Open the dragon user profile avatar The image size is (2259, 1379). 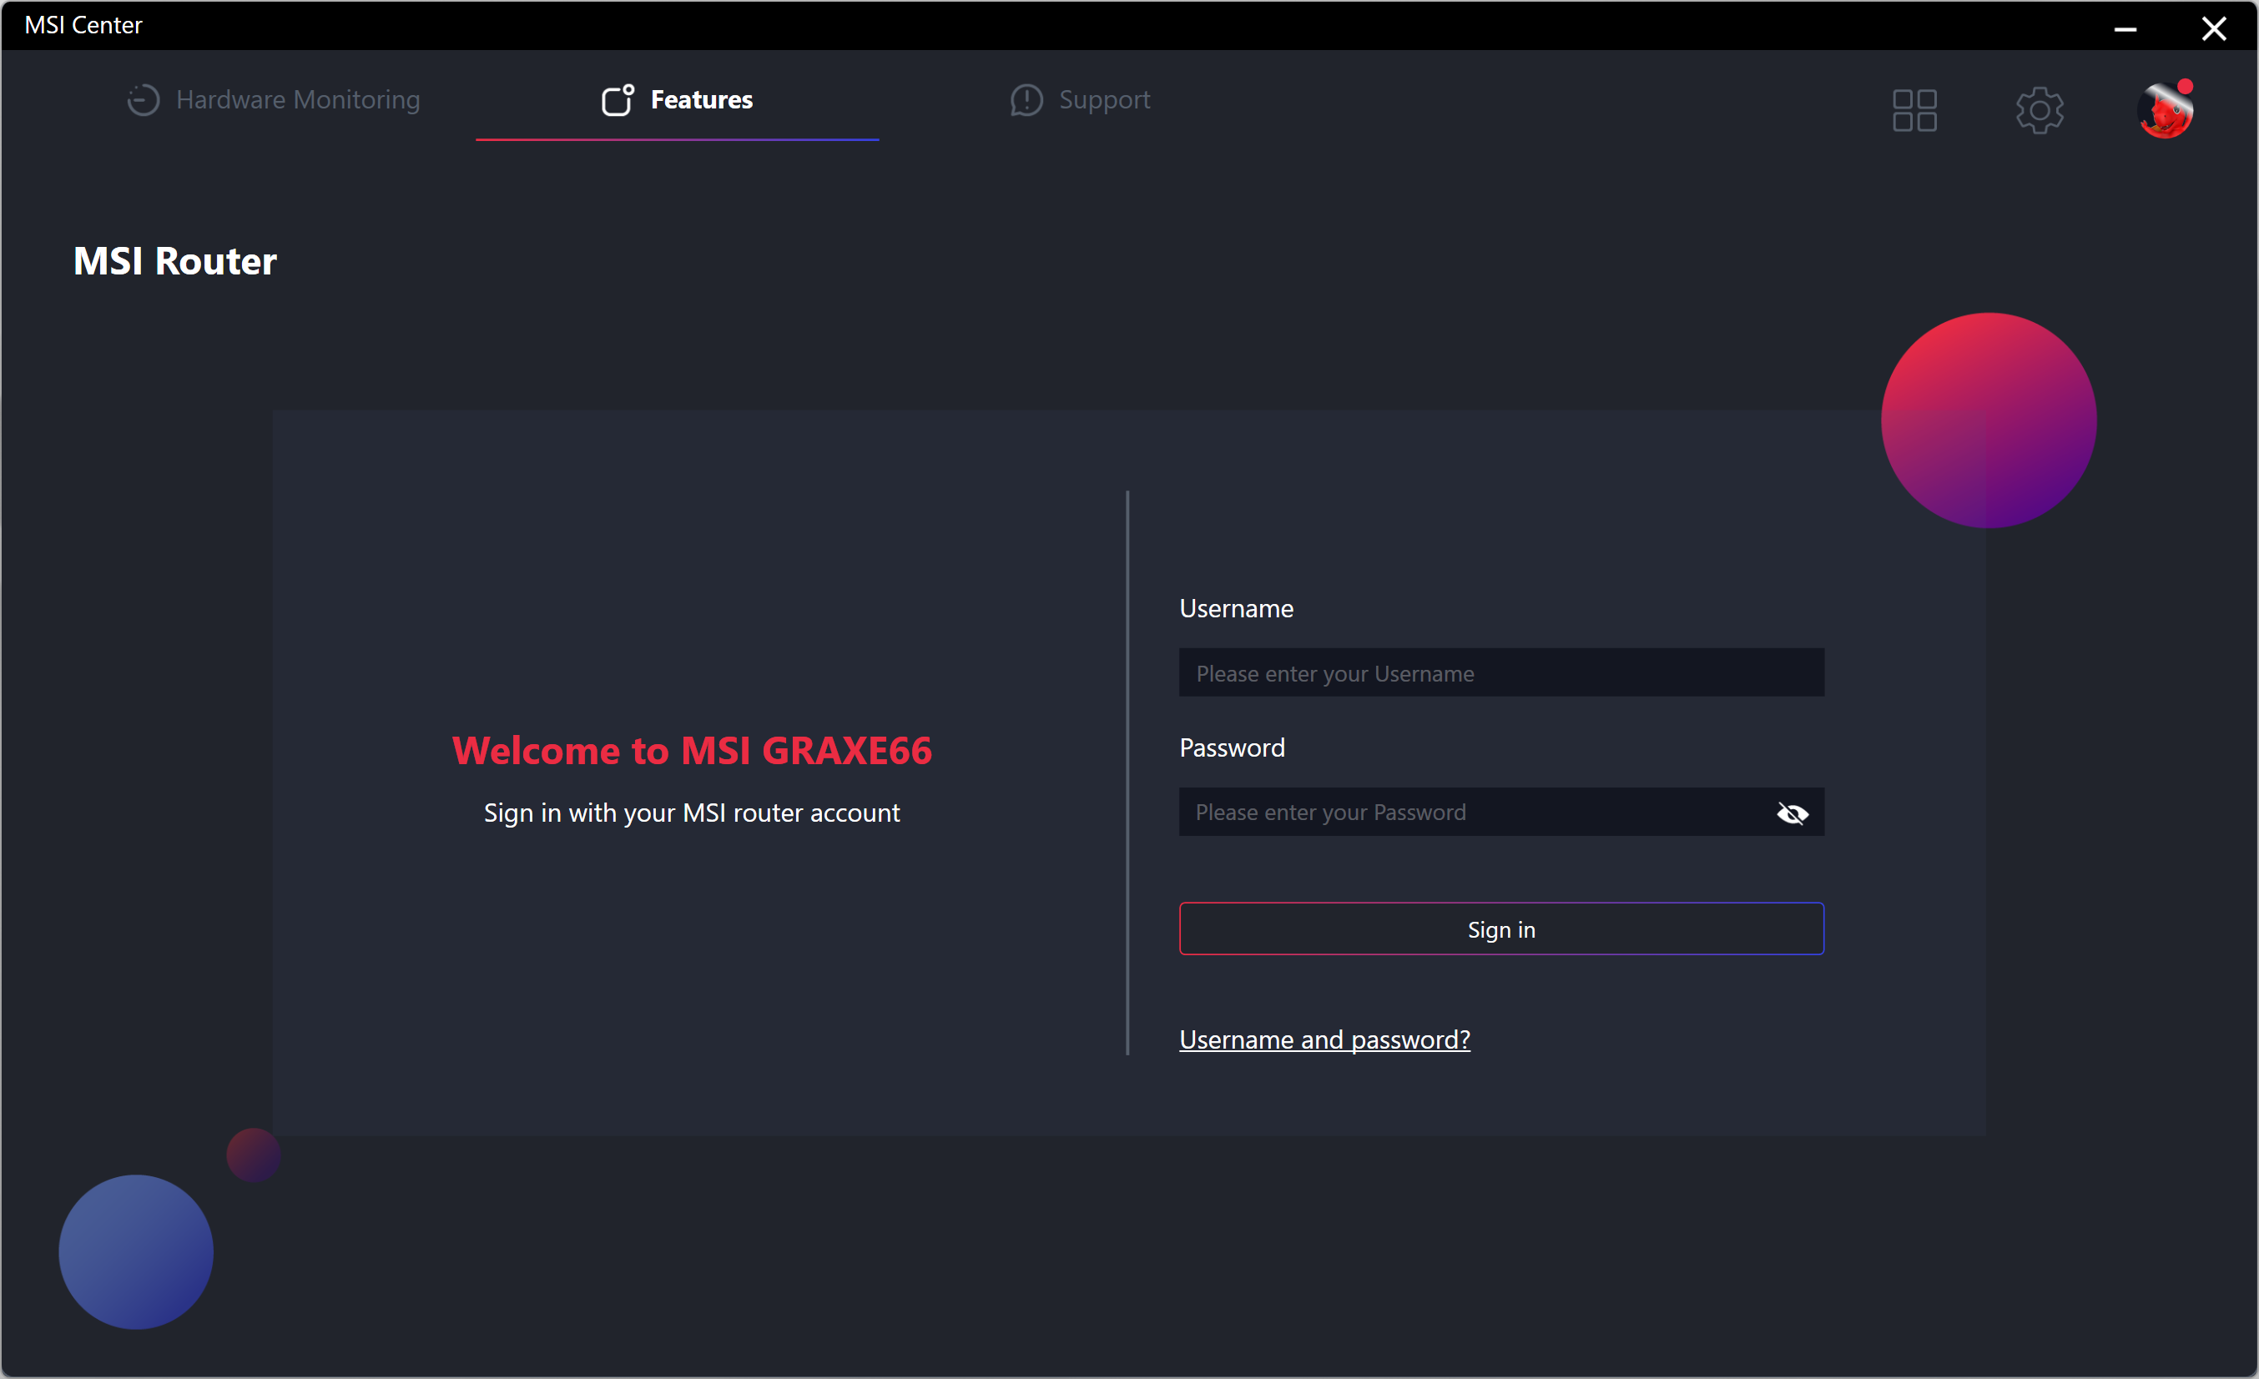(2164, 113)
